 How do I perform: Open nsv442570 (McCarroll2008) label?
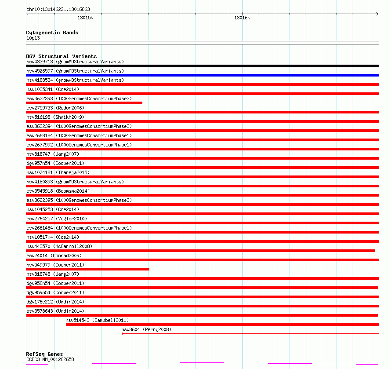click(x=59, y=246)
